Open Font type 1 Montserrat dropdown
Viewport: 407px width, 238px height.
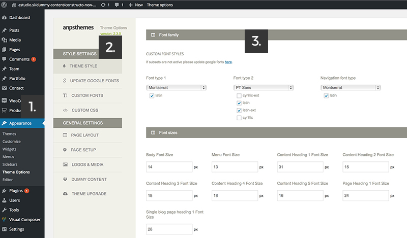pyautogui.click(x=176, y=87)
